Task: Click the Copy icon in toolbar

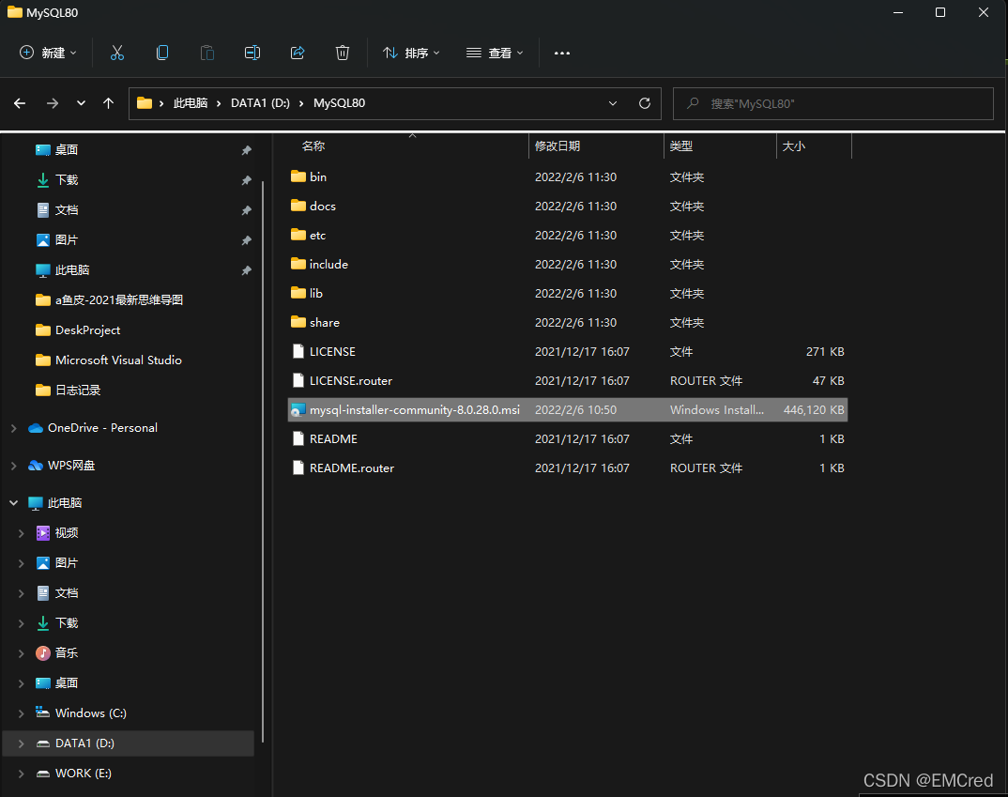Action: (x=162, y=53)
